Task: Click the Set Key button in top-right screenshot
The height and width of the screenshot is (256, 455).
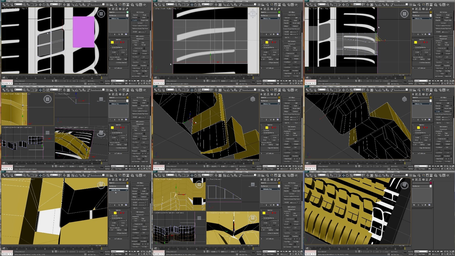Action: 411,84
